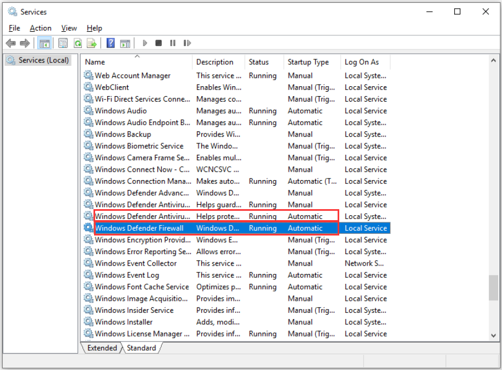Screen dimensions: 502x370
Task: Select the Windows Audio service
Action: [x=236, y=110]
